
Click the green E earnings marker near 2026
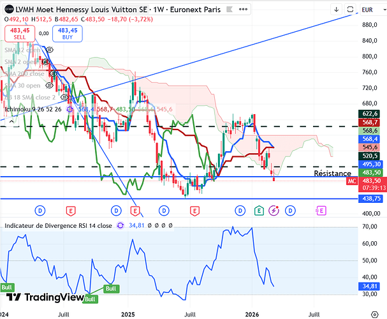tap(259, 211)
